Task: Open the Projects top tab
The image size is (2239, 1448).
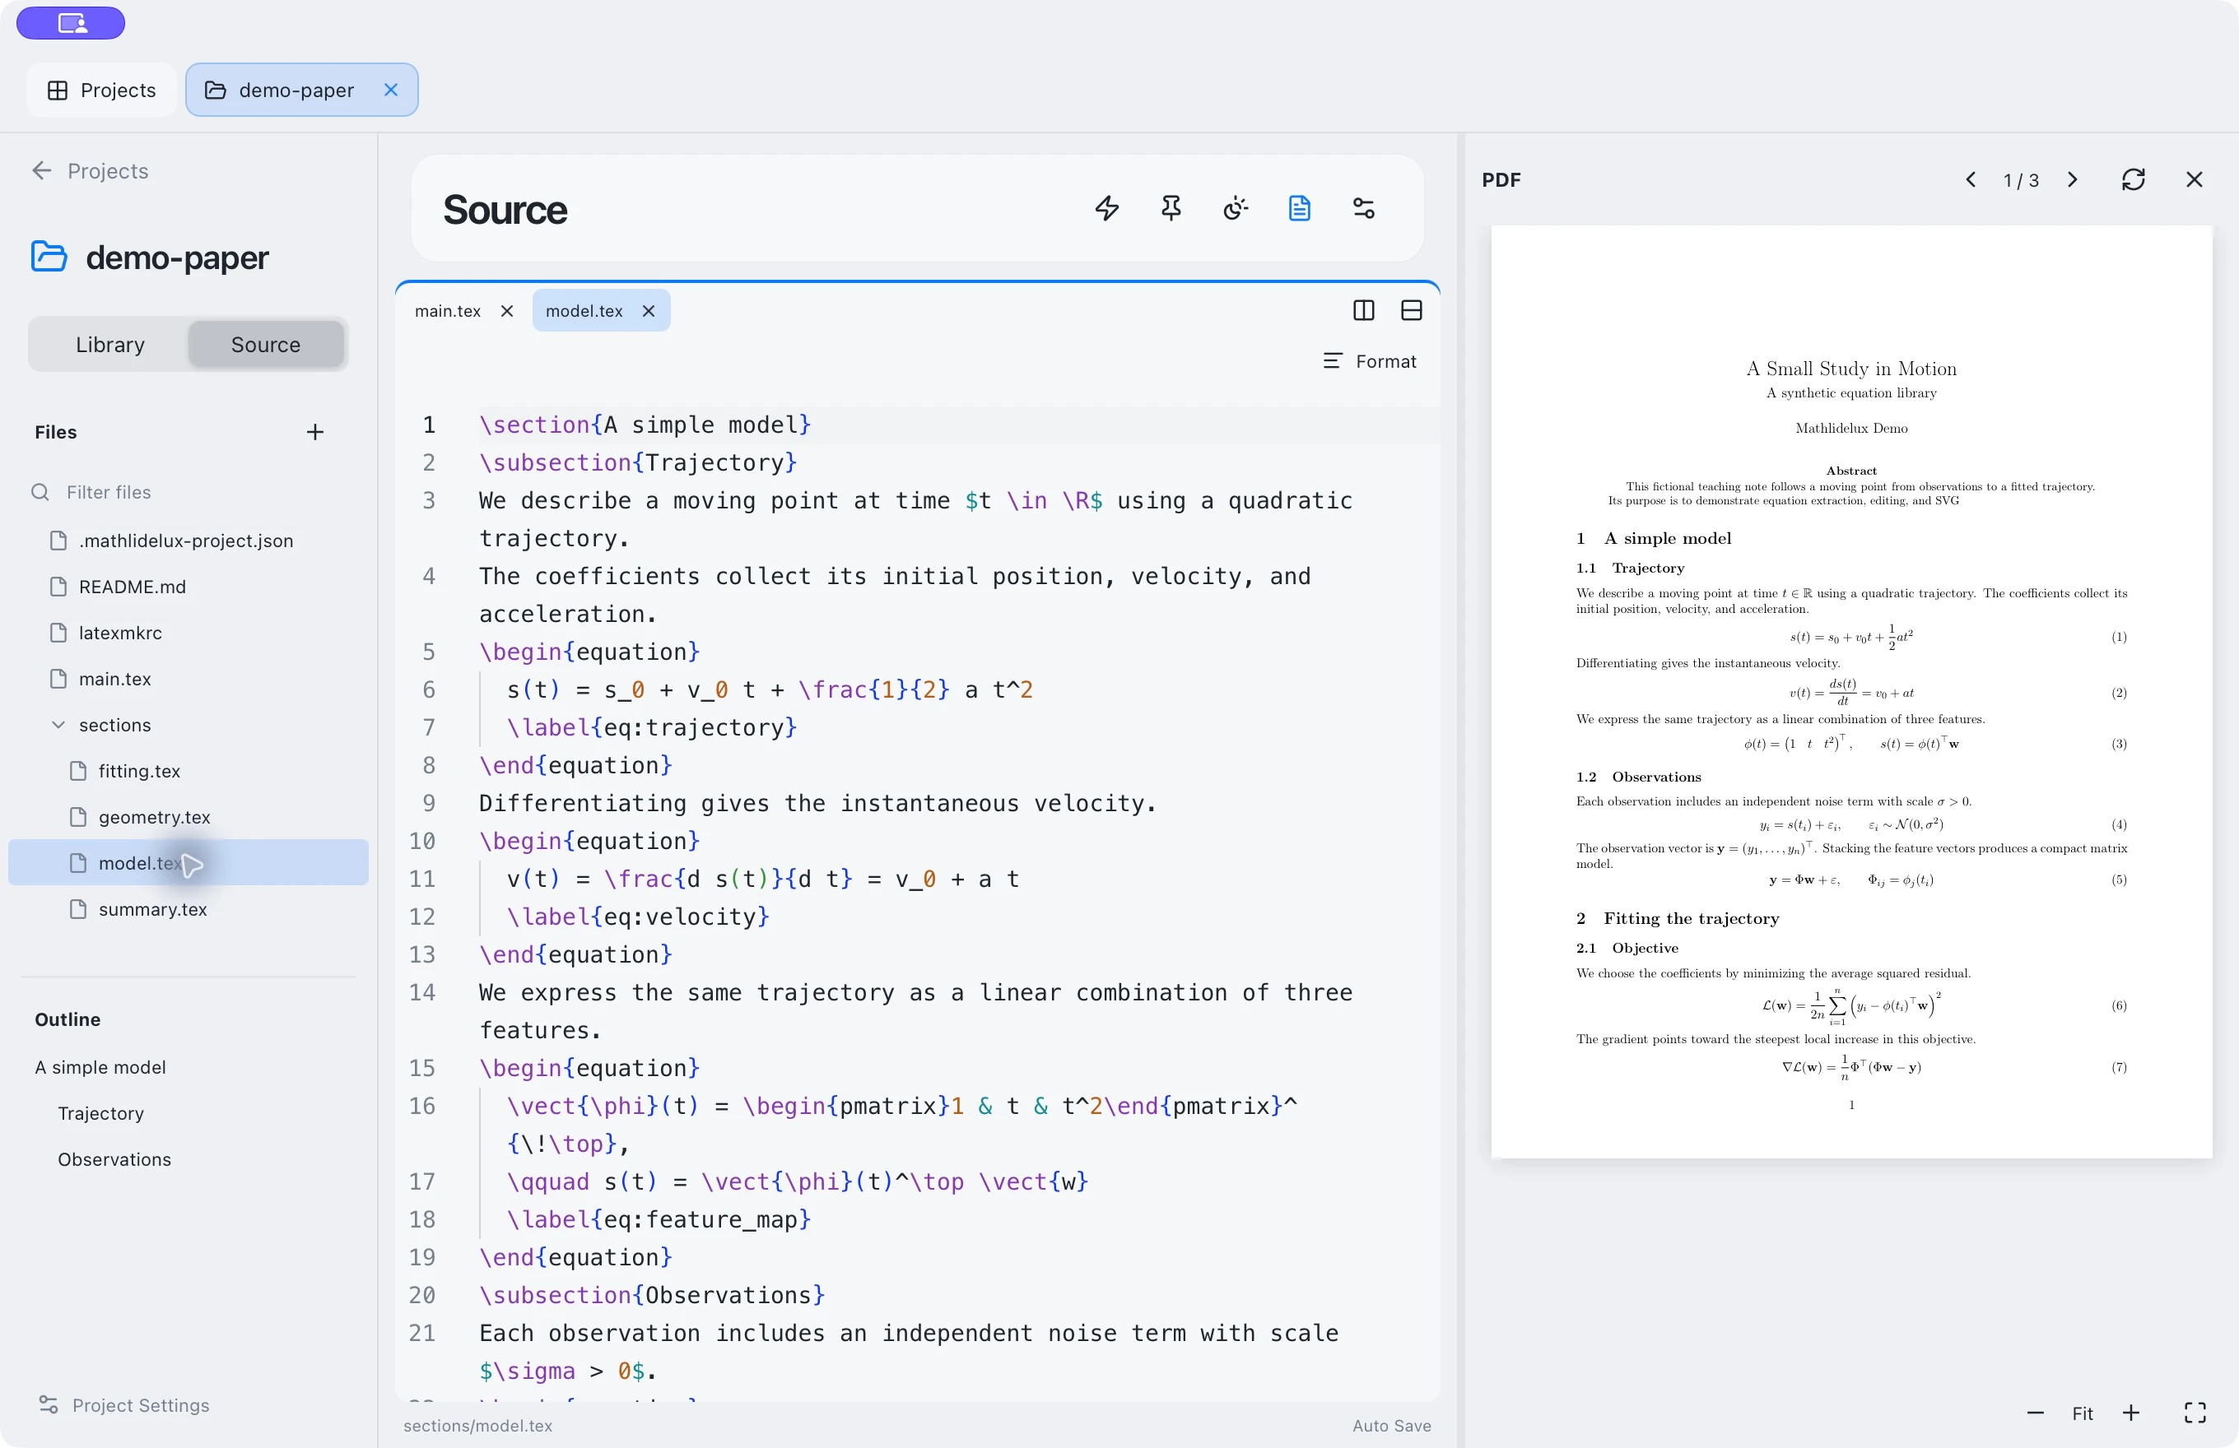Action: 101,90
